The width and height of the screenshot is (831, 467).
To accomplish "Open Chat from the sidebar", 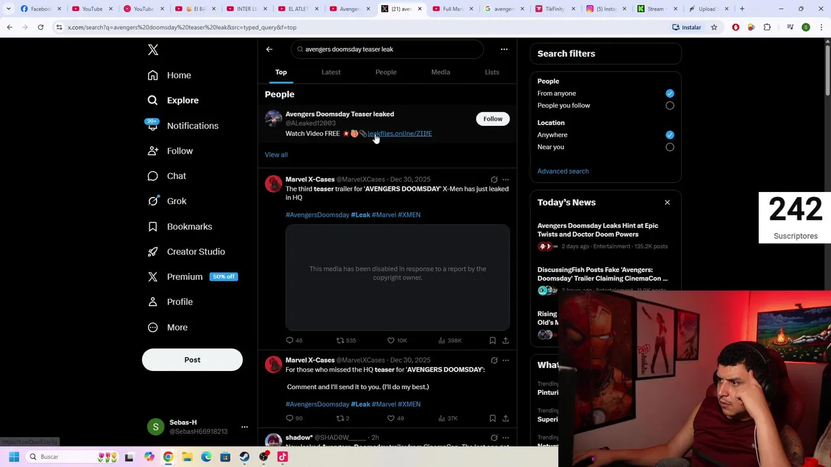I will pyautogui.click(x=167, y=176).
